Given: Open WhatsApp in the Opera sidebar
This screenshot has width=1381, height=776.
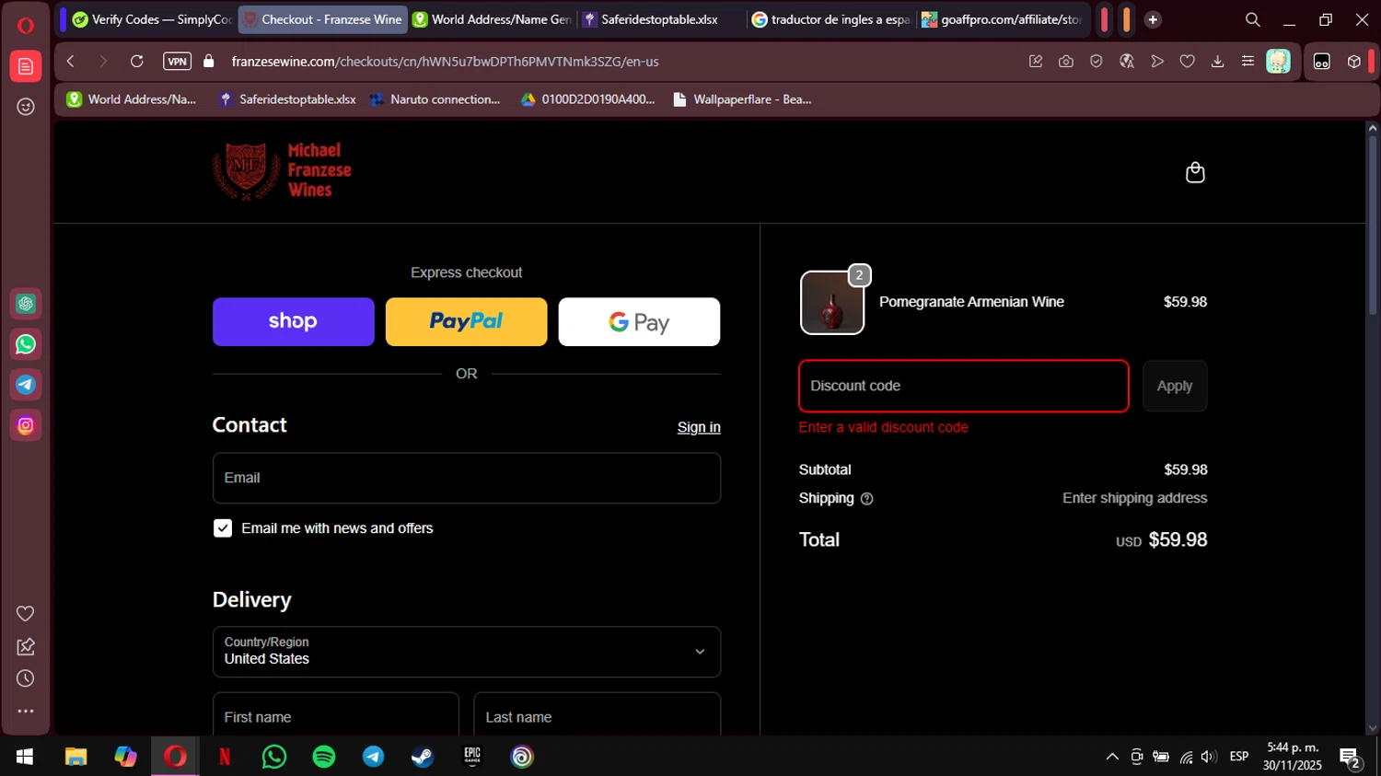Looking at the screenshot, I should pos(26,344).
